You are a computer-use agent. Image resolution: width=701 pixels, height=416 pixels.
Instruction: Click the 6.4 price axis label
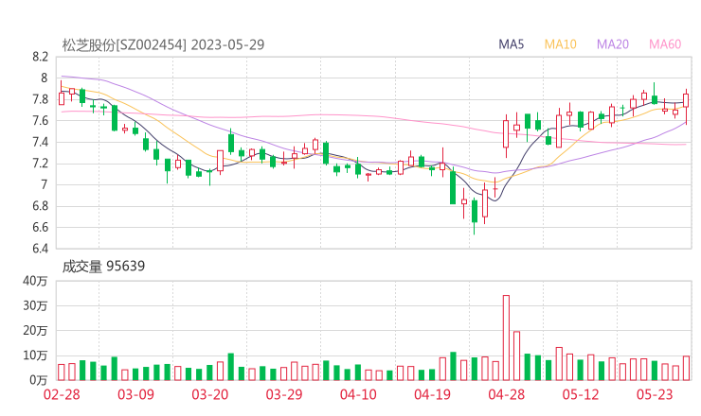pyautogui.click(x=40, y=248)
